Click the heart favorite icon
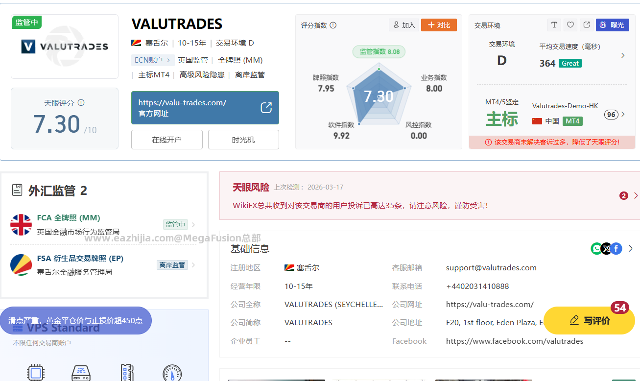The width and height of the screenshot is (640, 381). click(x=570, y=25)
